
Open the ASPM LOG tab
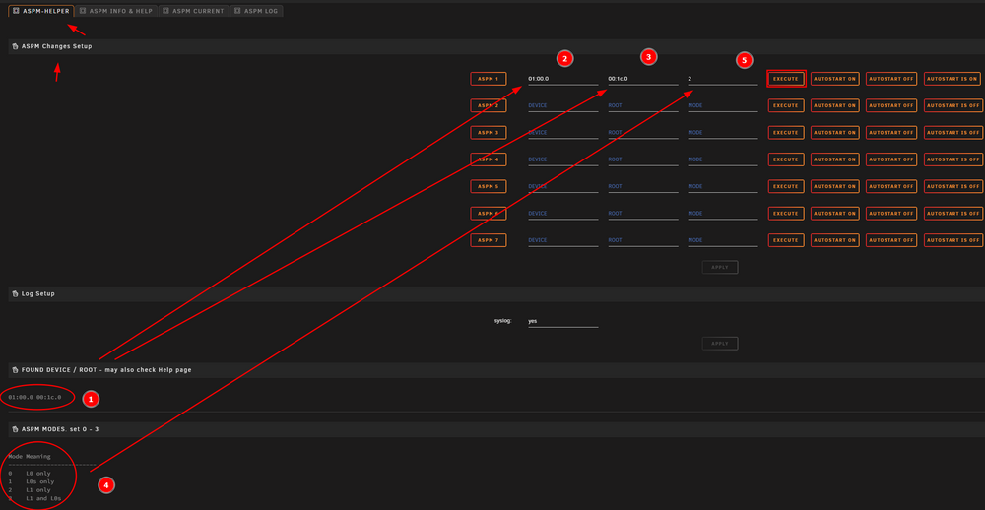coord(256,11)
